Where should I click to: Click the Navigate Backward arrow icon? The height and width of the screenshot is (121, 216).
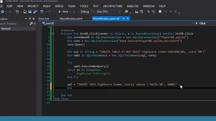point(2,12)
